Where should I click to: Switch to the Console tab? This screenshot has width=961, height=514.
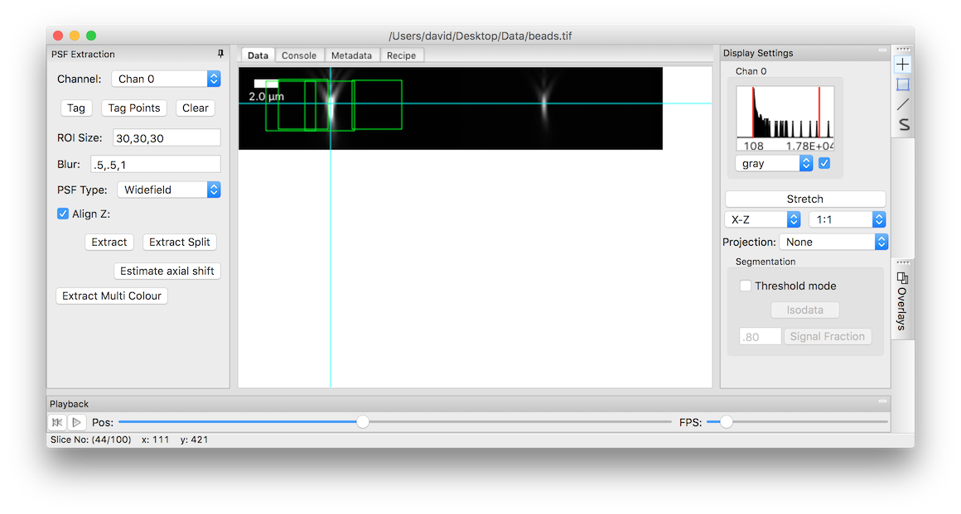[299, 55]
